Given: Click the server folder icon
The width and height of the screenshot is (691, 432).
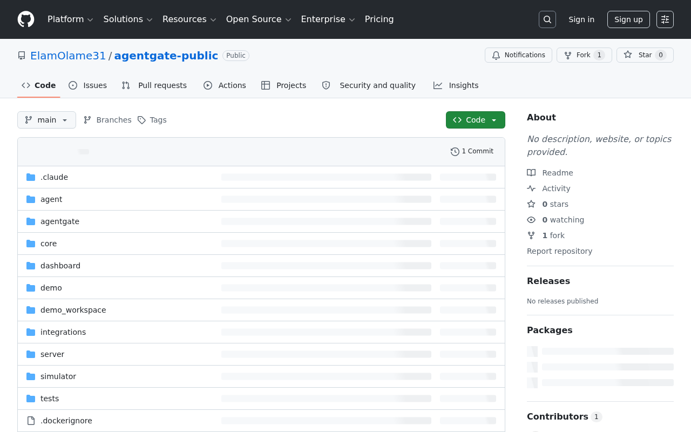Looking at the screenshot, I should [x=31, y=354].
